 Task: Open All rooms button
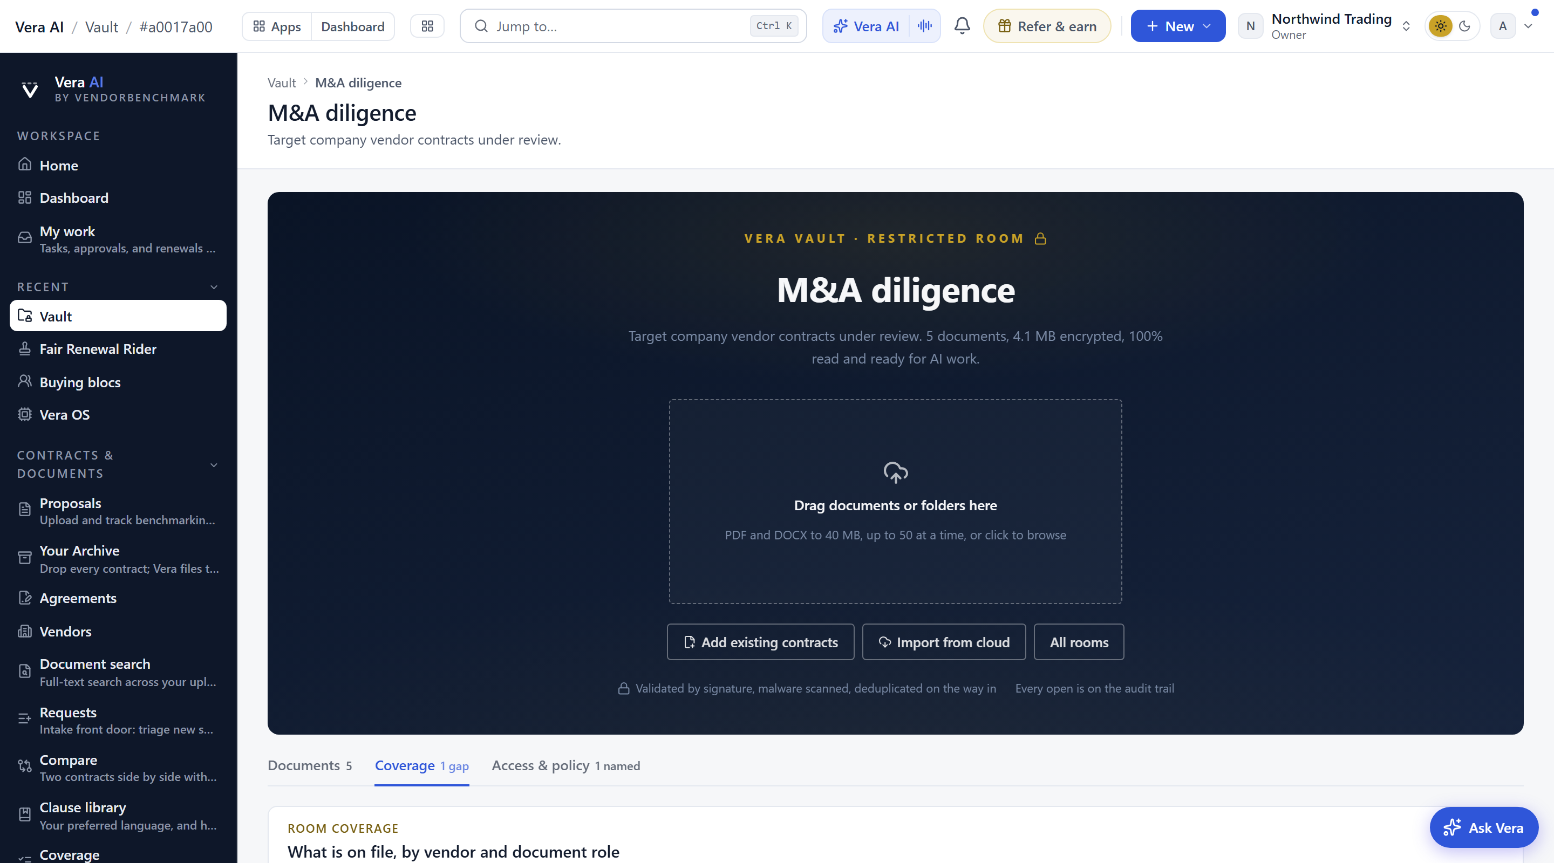[1079, 642]
